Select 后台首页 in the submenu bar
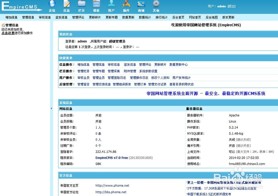Screen dimensions: 278x196 point(178,18)
